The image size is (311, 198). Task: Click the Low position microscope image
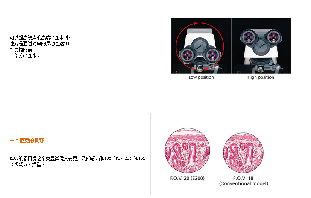click(x=201, y=46)
